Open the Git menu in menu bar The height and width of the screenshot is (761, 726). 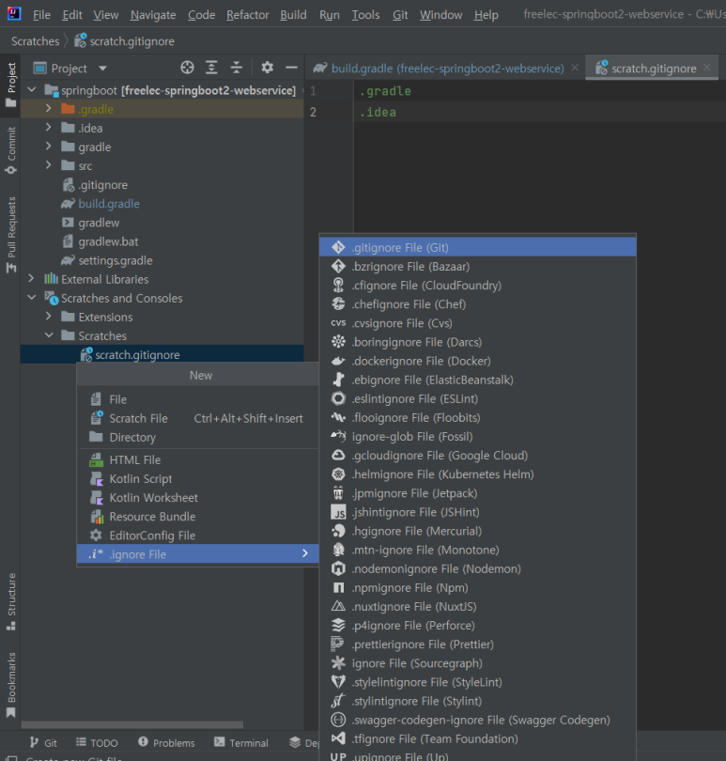click(x=400, y=14)
